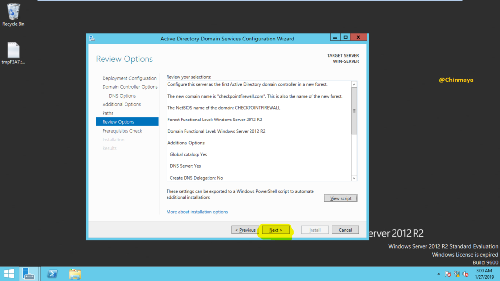
Task: Select the tmpF3A7 file icon on desktop
Action: tap(13, 53)
